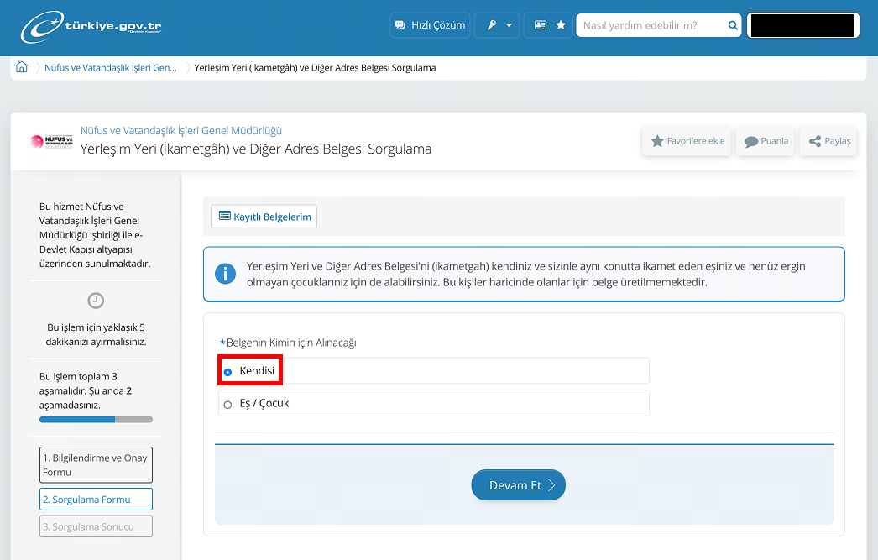Select step 3 Sorgulama Sonucu
The height and width of the screenshot is (560, 878).
pyautogui.click(x=96, y=526)
